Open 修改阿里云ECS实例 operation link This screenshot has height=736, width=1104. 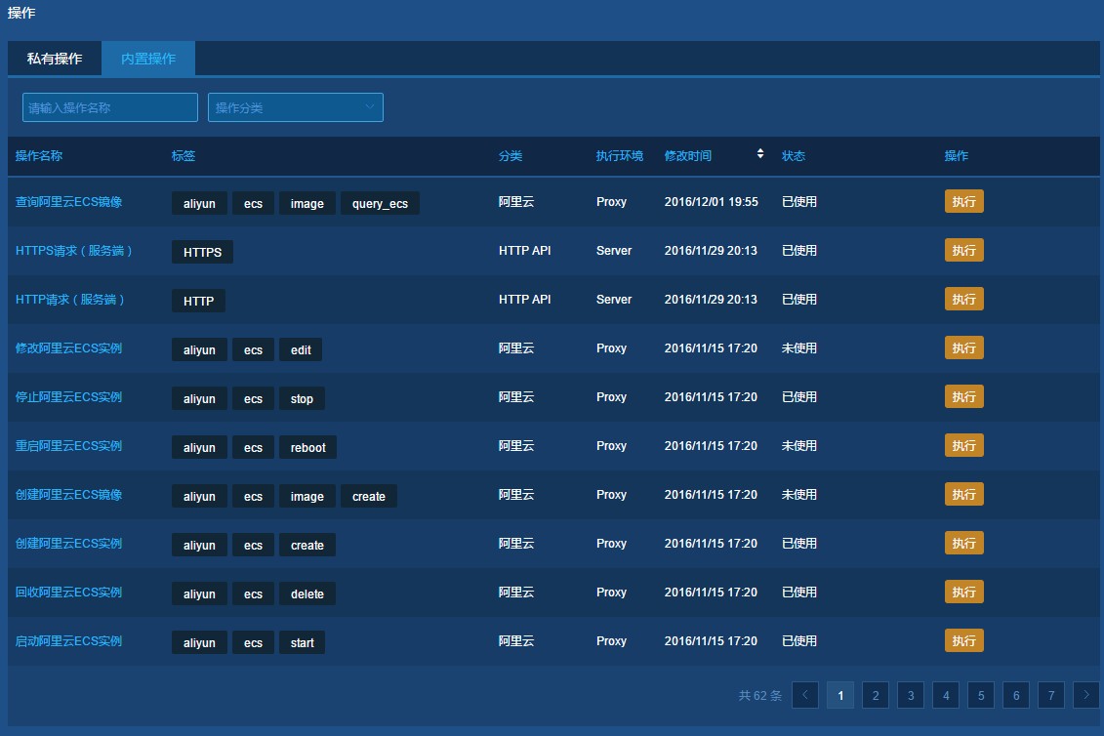pyautogui.click(x=69, y=348)
